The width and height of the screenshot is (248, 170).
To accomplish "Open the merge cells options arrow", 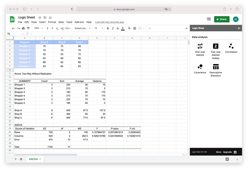I will click(144, 28).
